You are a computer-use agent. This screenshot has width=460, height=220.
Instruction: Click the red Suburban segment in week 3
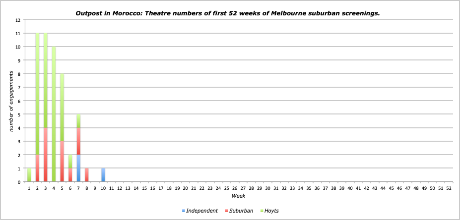(45, 155)
